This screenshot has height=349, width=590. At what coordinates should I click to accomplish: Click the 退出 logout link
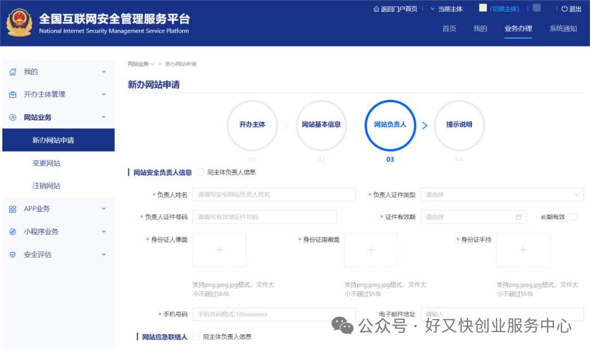pos(575,9)
